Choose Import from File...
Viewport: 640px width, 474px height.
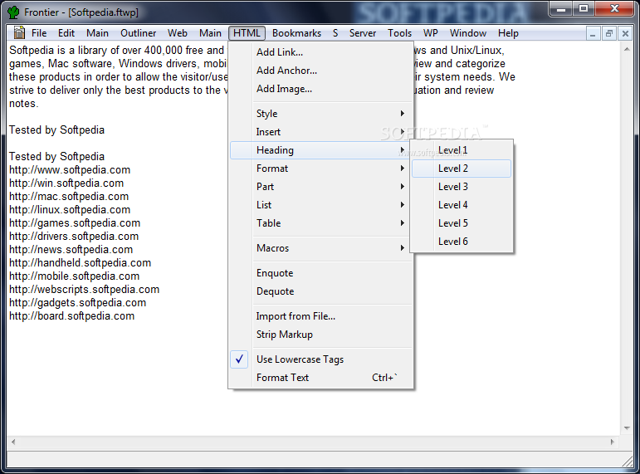[321, 316]
